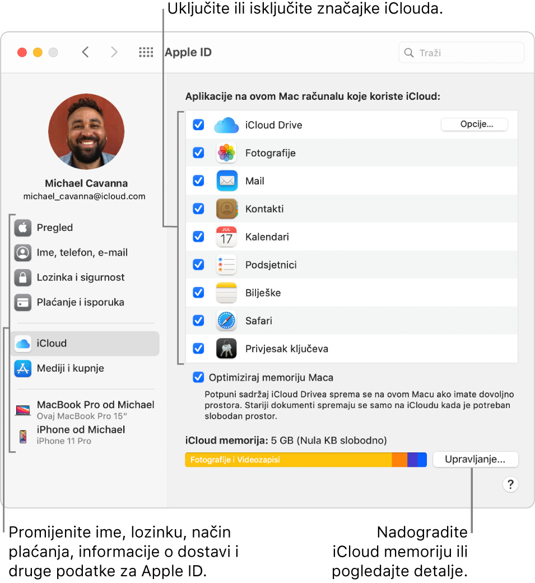The image size is (535, 583).
Task: Select the iCloud sidebar item
Action: [x=85, y=344]
